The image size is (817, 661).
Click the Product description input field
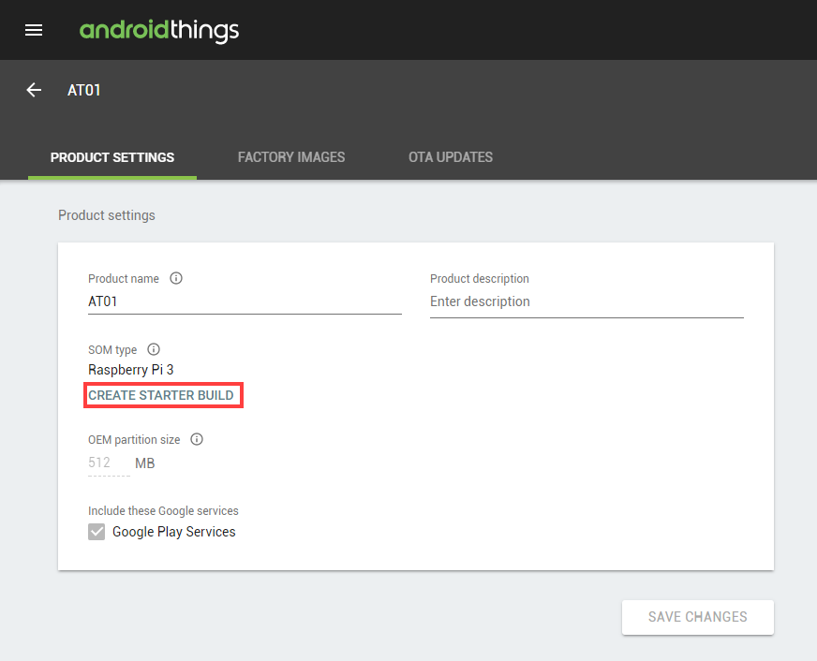click(587, 301)
